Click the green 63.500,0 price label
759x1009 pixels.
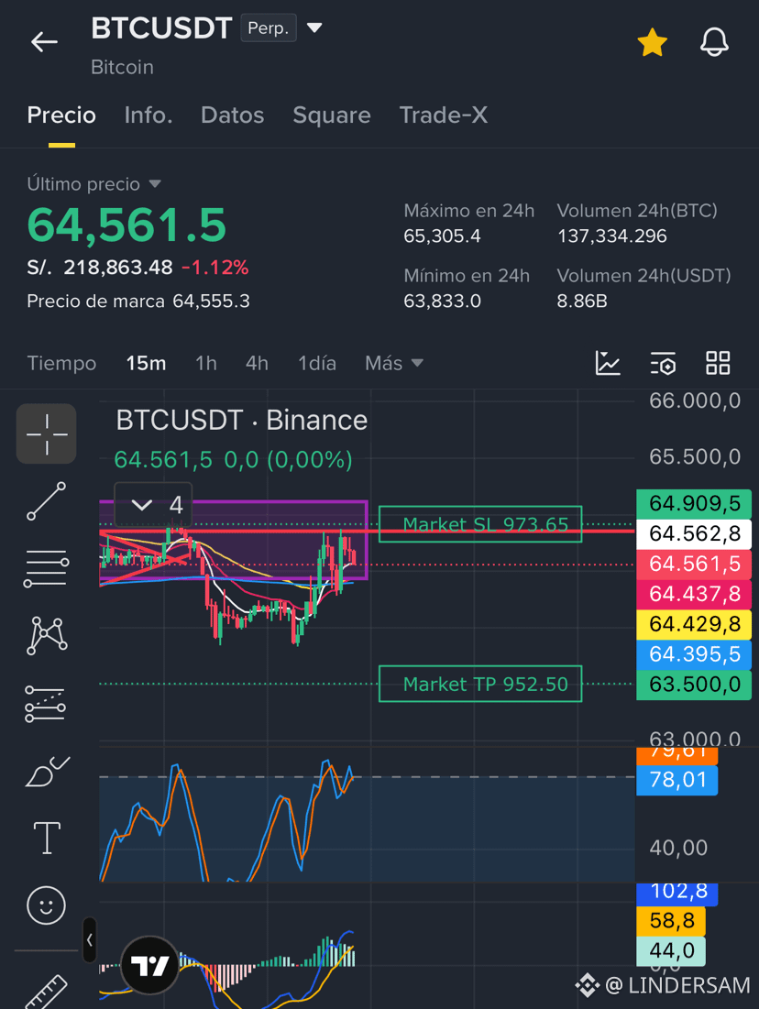pyautogui.click(x=693, y=684)
